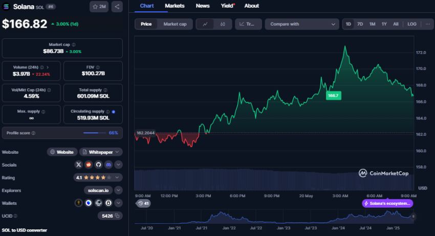The image size is (435, 236).
Task: Open the Discord social icon
Action: tap(108, 164)
